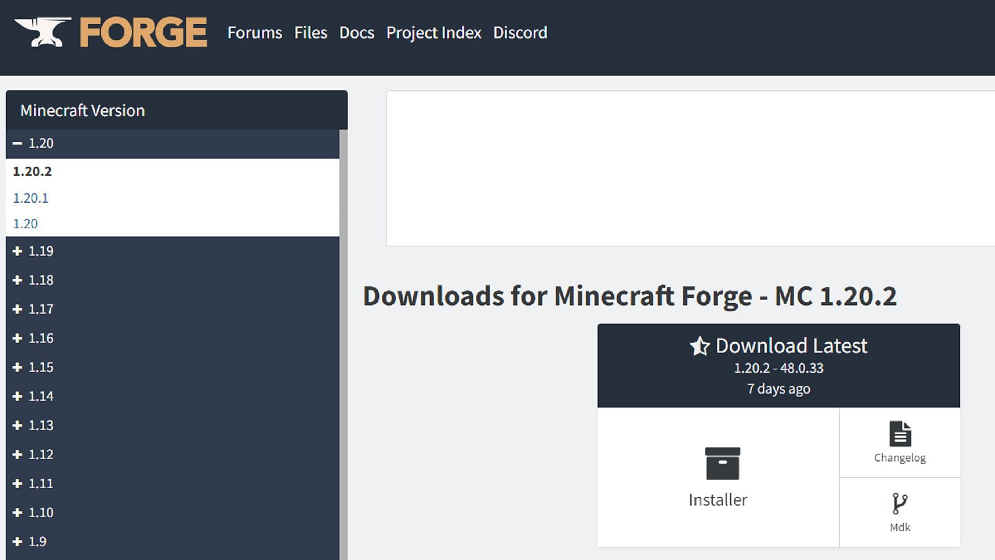Expand the 1.10 version group
Image resolution: width=995 pixels, height=560 pixels.
pos(173,513)
